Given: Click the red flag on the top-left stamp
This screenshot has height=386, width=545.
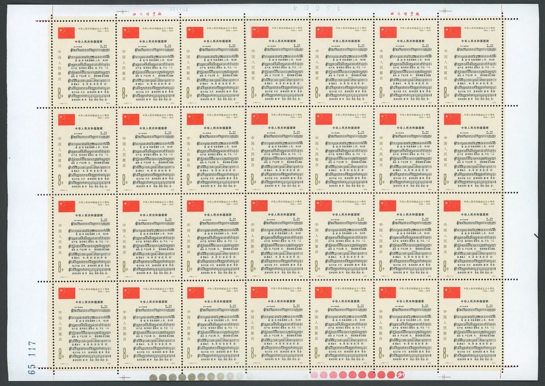Looking at the screenshot, I should click(66, 33).
